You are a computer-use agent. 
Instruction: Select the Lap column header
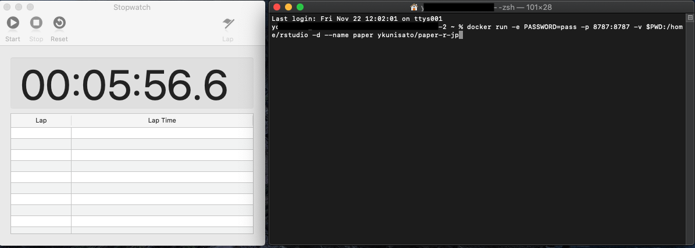pos(41,120)
